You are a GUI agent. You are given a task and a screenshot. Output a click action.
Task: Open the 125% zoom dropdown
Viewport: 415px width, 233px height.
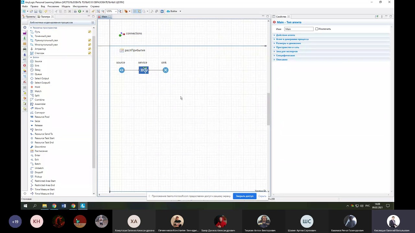point(115,11)
